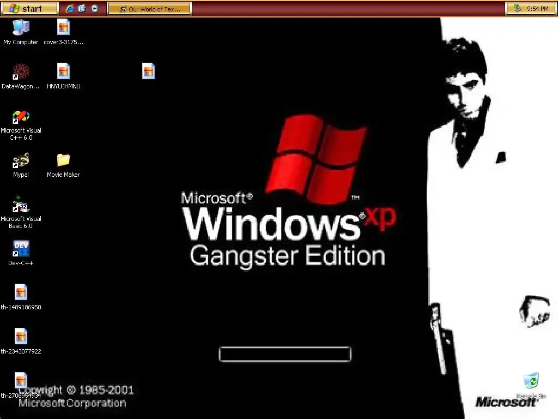Select the DataWagon... shortcut icon
558x419 pixels.
21,76
